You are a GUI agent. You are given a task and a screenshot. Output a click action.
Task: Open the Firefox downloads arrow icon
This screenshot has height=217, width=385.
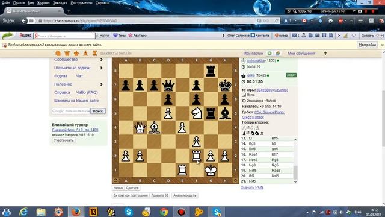click(320, 21)
